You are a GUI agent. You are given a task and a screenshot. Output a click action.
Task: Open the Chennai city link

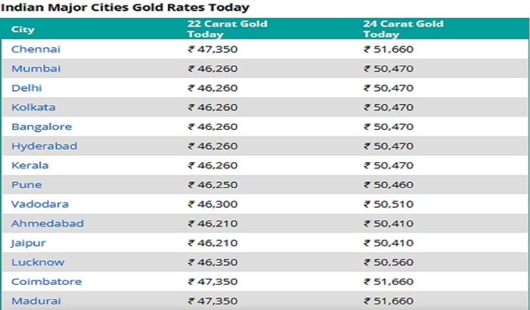36,49
